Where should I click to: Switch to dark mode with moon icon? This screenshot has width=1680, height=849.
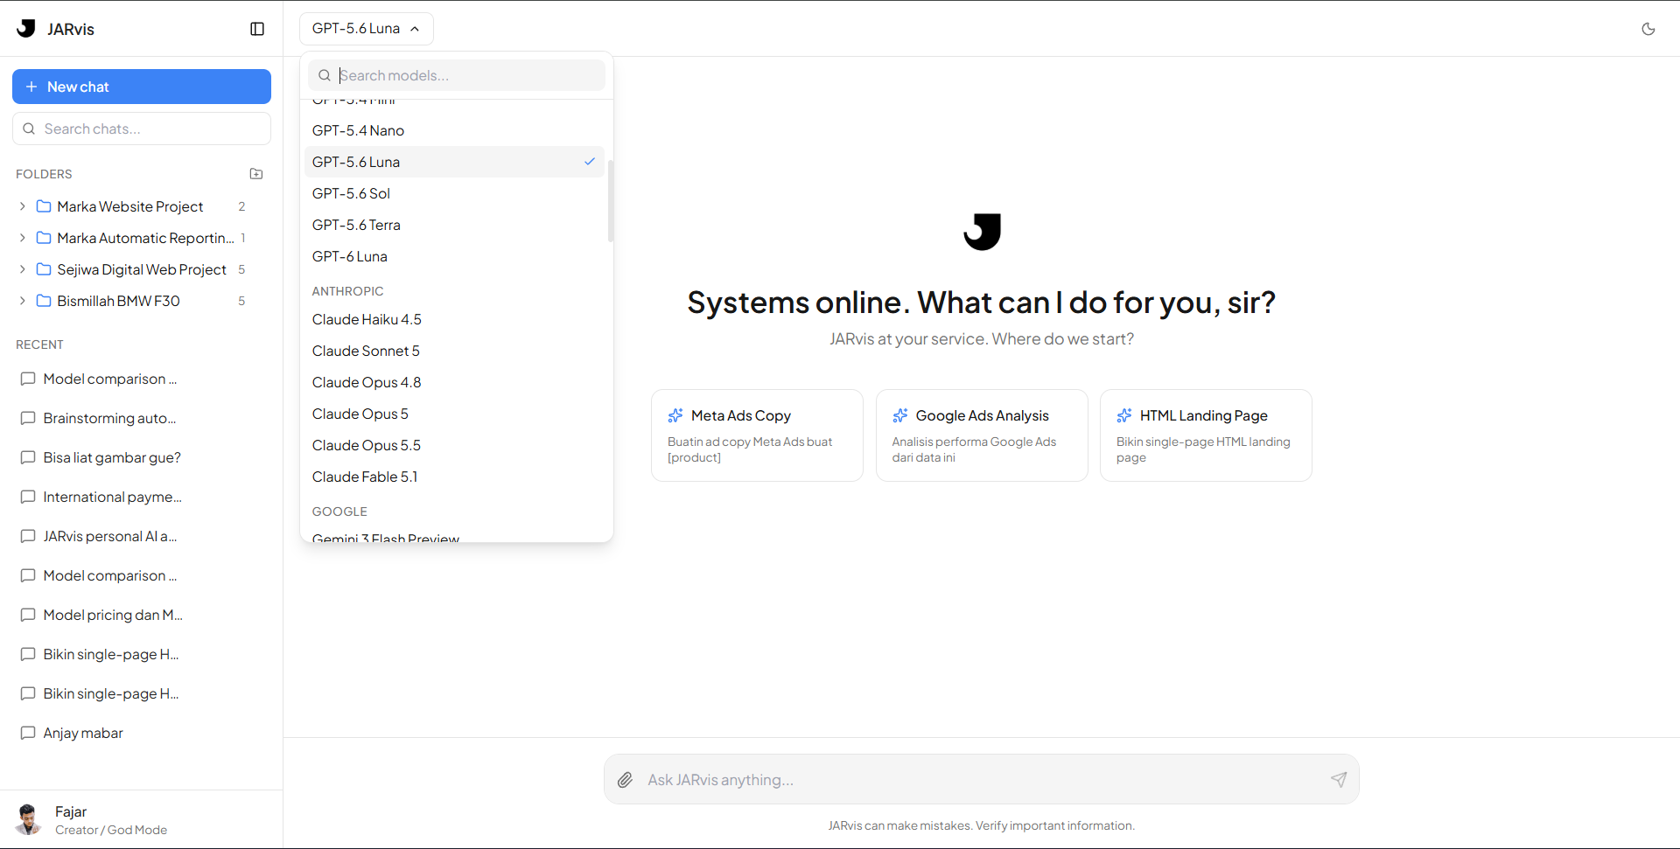1648,29
